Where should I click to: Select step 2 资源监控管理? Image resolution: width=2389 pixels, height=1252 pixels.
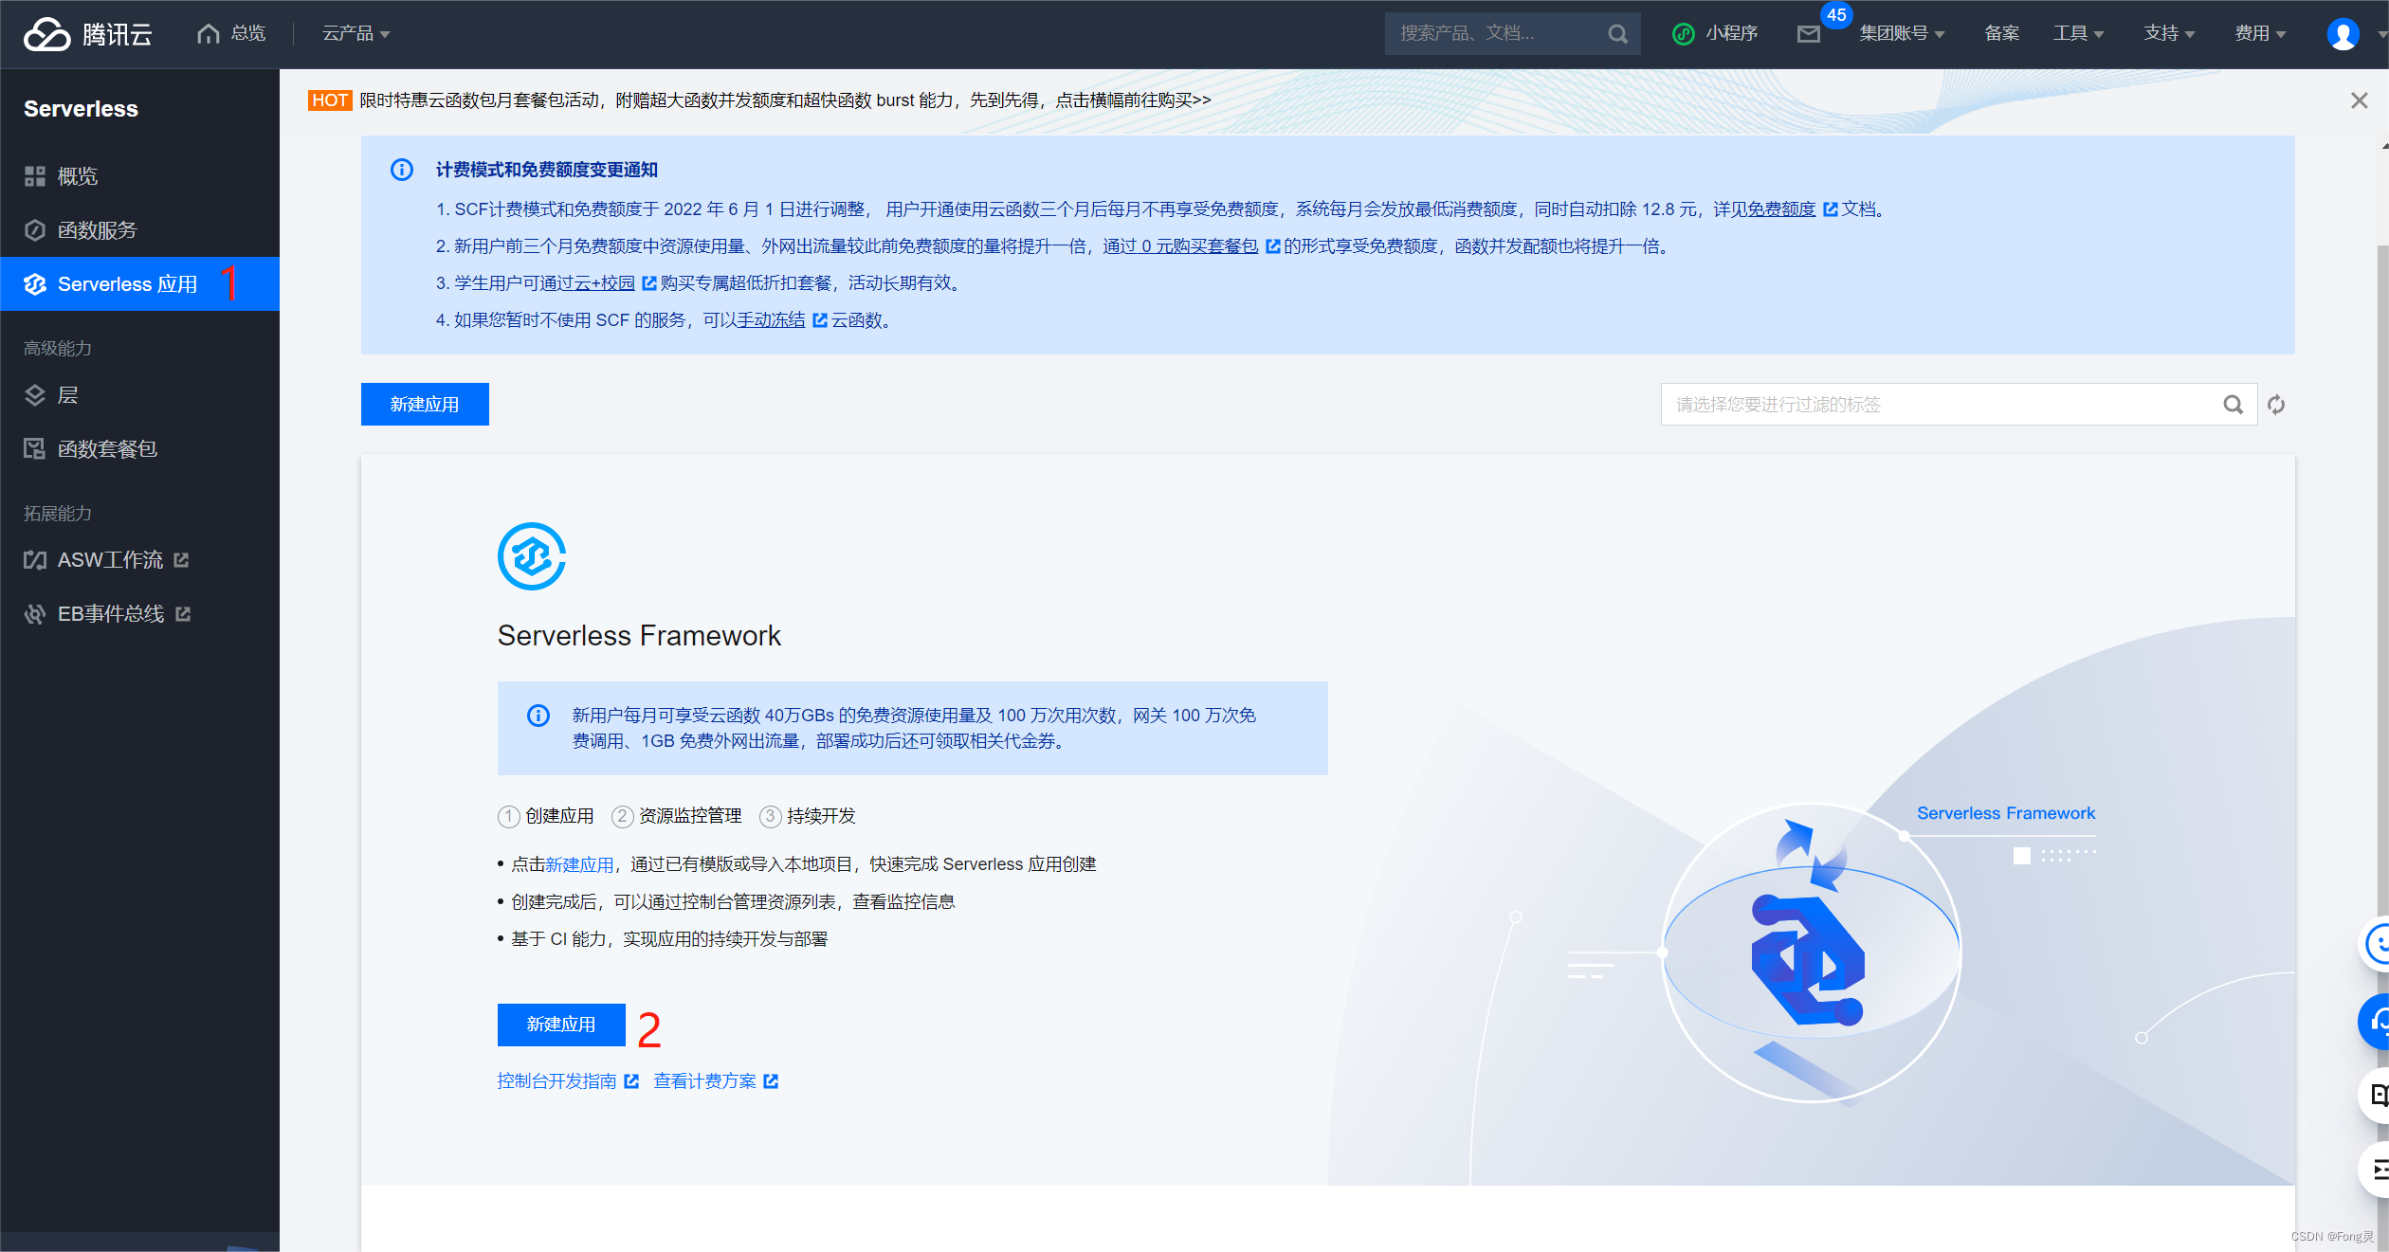677,816
